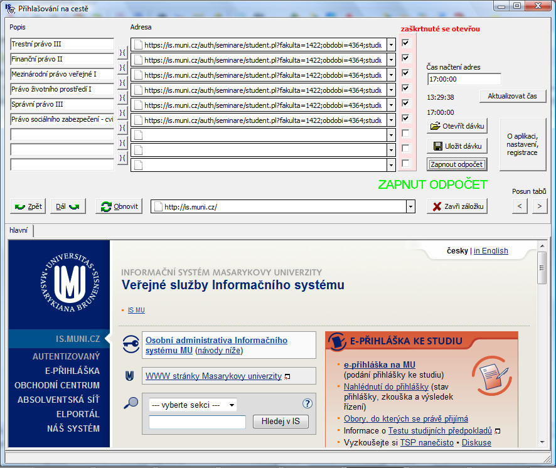Switch language via the 'in English' link
556x468 pixels.
click(x=491, y=251)
